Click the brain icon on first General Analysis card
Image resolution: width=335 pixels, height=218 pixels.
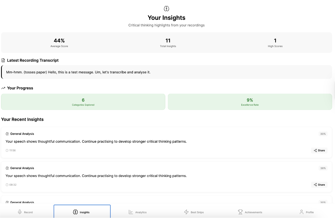(x=7, y=134)
